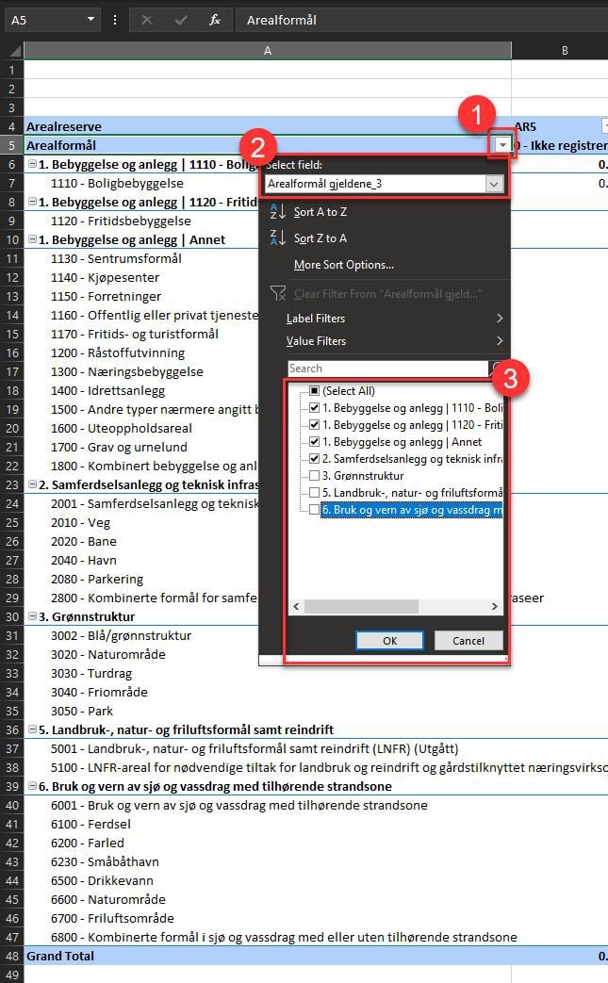The height and width of the screenshot is (983, 608).
Task: Collapse the 3. Grønnstruktur group in row 30
Action: 32,617
